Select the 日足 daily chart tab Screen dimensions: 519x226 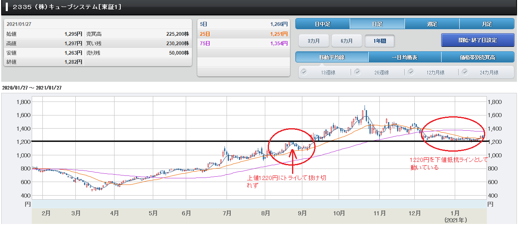(377, 24)
